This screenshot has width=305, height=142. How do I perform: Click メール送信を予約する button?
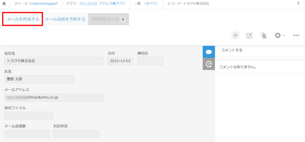click(65, 19)
